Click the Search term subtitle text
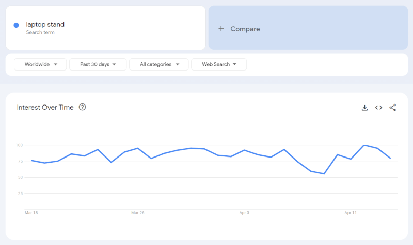The image size is (413, 245). click(40, 32)
